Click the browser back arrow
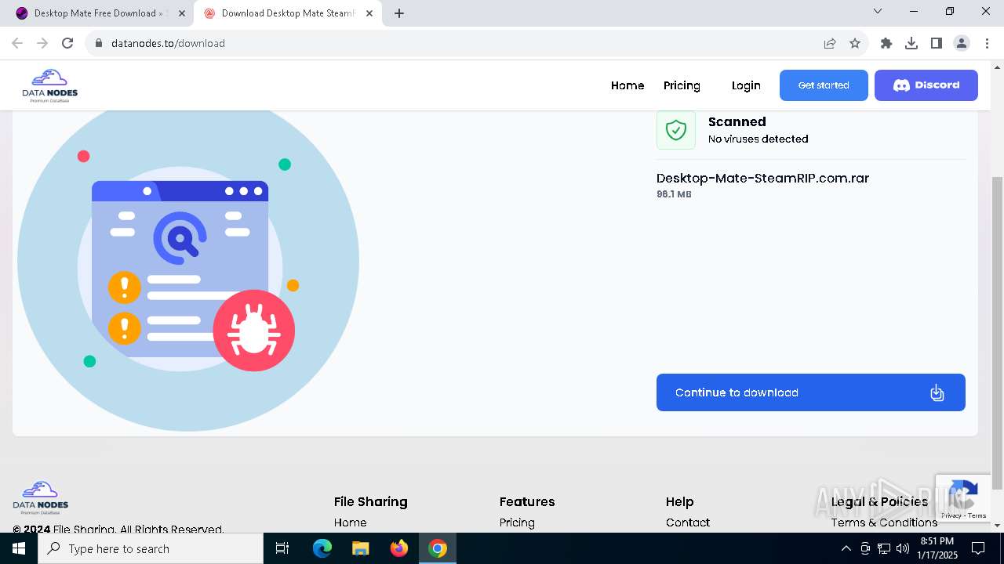Viewport: 1004px width, 564px height. tap(17, 43)
